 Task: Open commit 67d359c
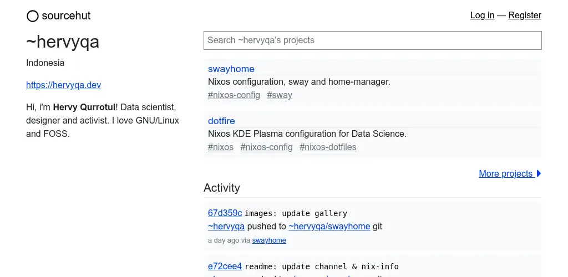tap(225, 213)
